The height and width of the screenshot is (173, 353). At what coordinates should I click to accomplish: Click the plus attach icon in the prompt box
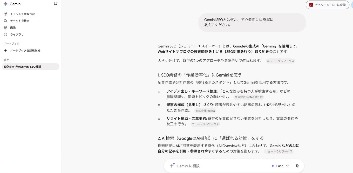tap(172, 166)
